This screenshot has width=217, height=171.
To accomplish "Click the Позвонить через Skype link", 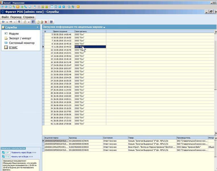I will pyautogui.click(x=24, y=152).
